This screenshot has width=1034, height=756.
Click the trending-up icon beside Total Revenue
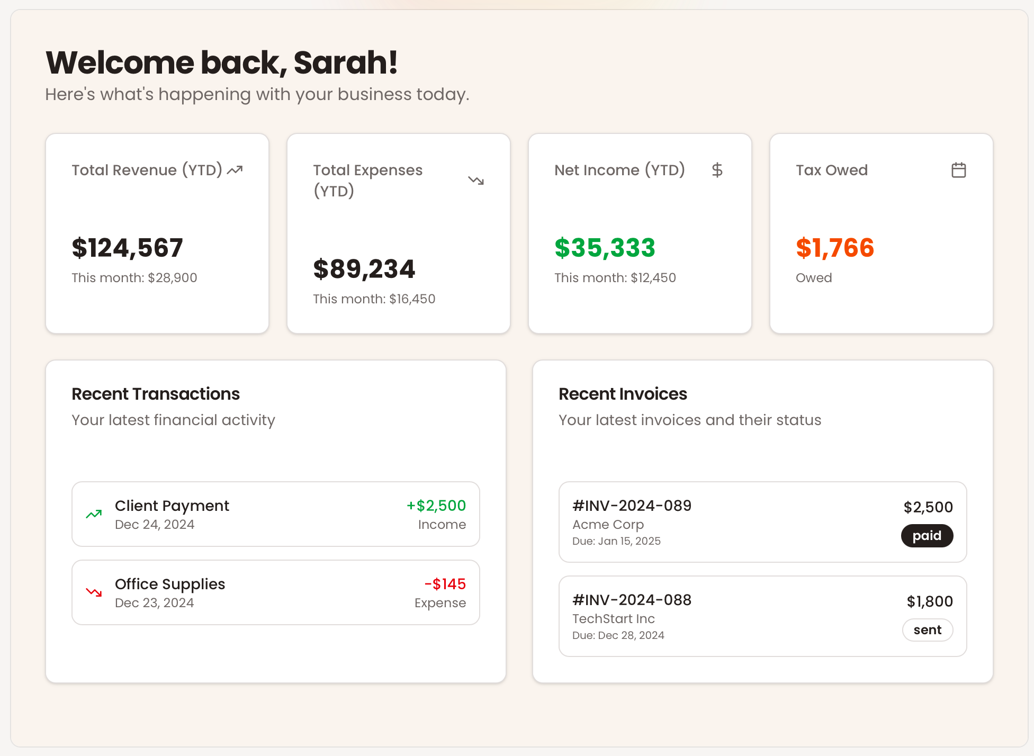tap(235, 170)
